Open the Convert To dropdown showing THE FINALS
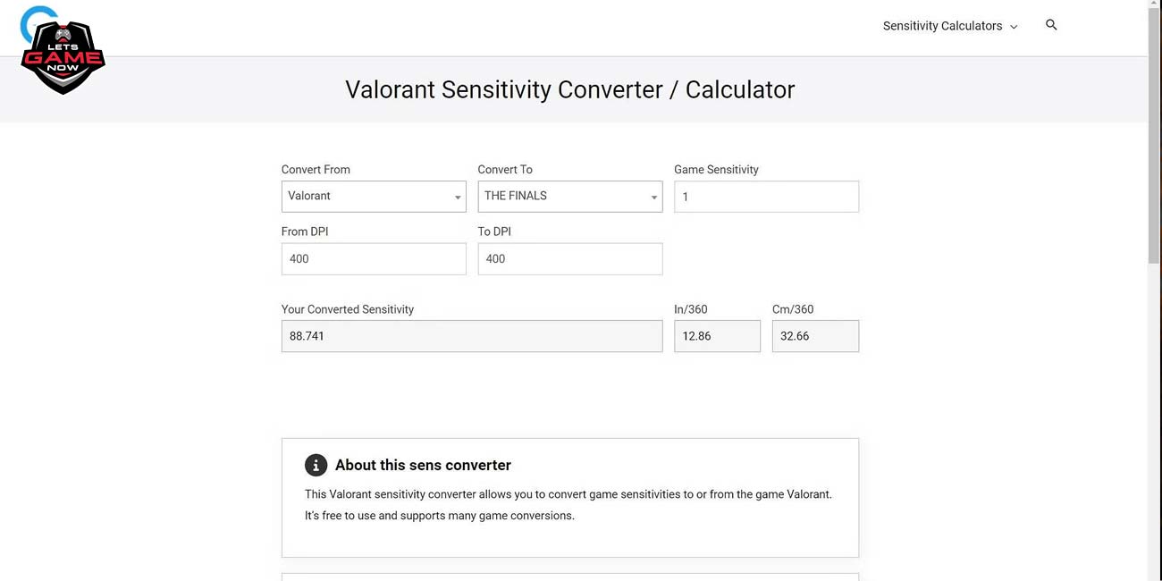The height and width of the screenshot is (581, 1162). [570, 197]
